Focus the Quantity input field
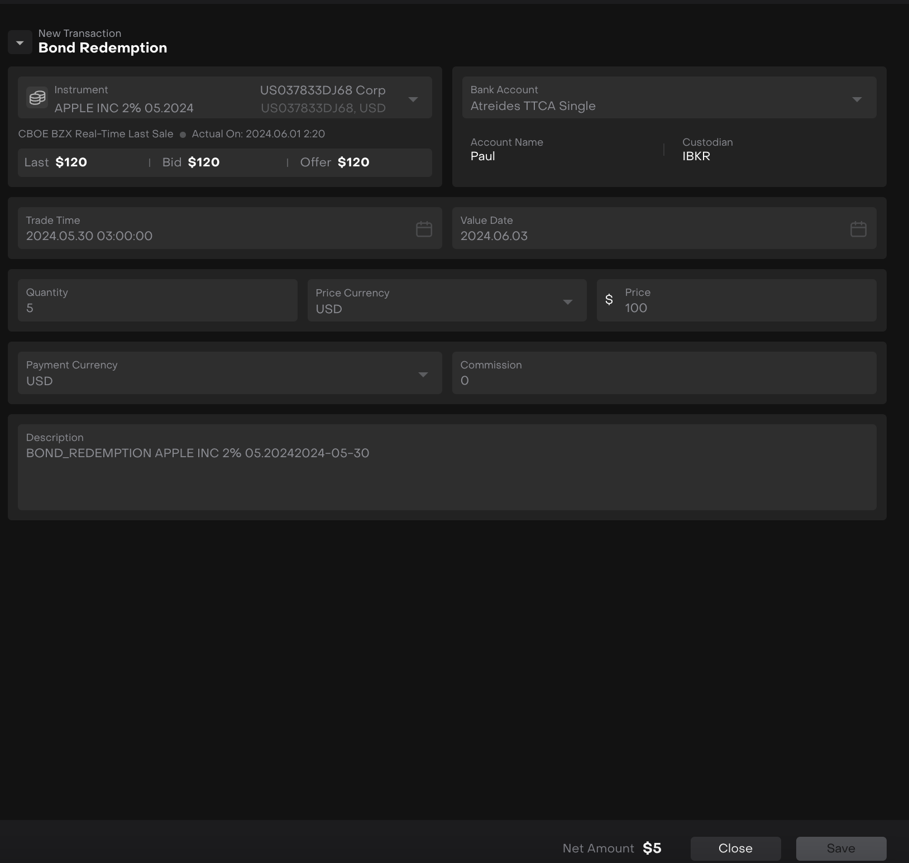 click(x=157, y=308)
